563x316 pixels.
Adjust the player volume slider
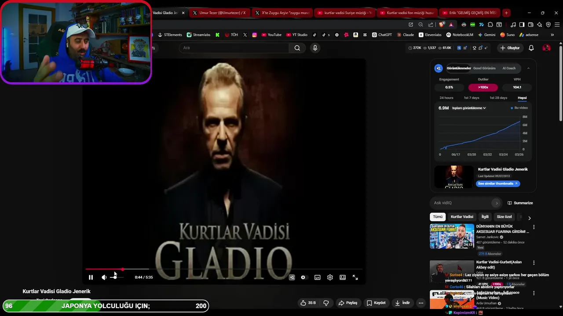(x=117, y=277)
